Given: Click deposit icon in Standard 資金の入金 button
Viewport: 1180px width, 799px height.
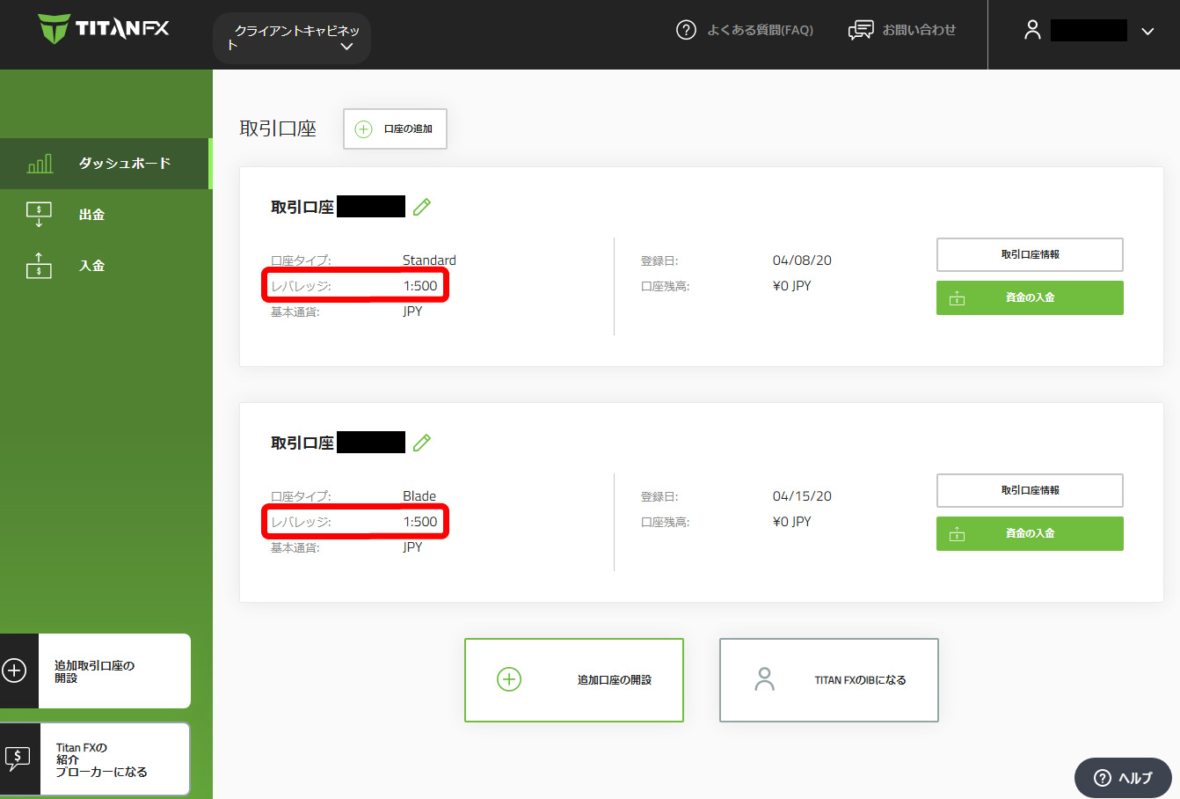Looking at the screenshot, I should click(x=958, y=298).
